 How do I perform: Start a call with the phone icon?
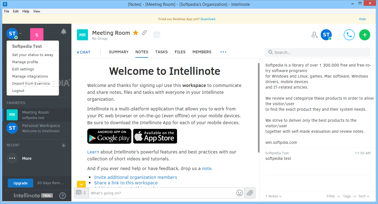click(349, 35)
